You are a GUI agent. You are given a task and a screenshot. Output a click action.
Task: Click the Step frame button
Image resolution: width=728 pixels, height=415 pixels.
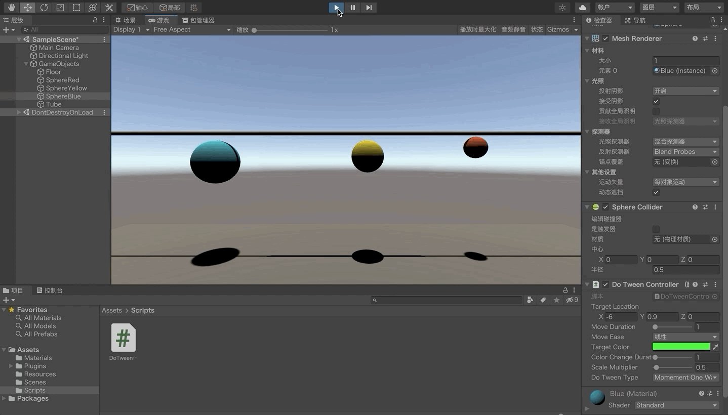pos(369,8)
